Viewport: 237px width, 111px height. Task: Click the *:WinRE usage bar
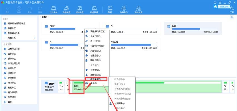(134, 45)
